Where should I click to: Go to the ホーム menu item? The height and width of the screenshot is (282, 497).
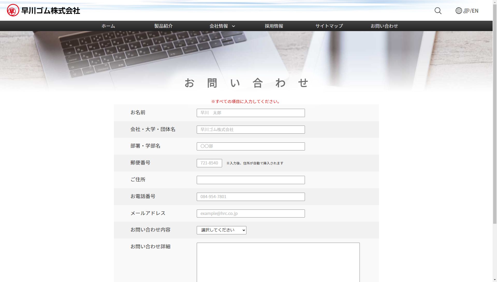[108, 26]
